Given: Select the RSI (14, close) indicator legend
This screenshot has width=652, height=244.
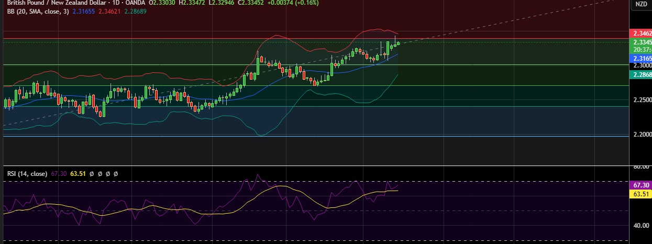Looking at the screenshot, I should [27, 173].
